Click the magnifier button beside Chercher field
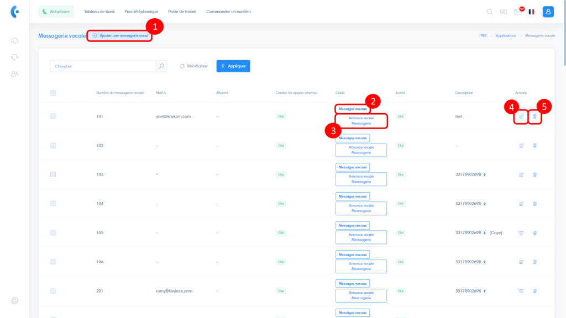 pos(161,66)
